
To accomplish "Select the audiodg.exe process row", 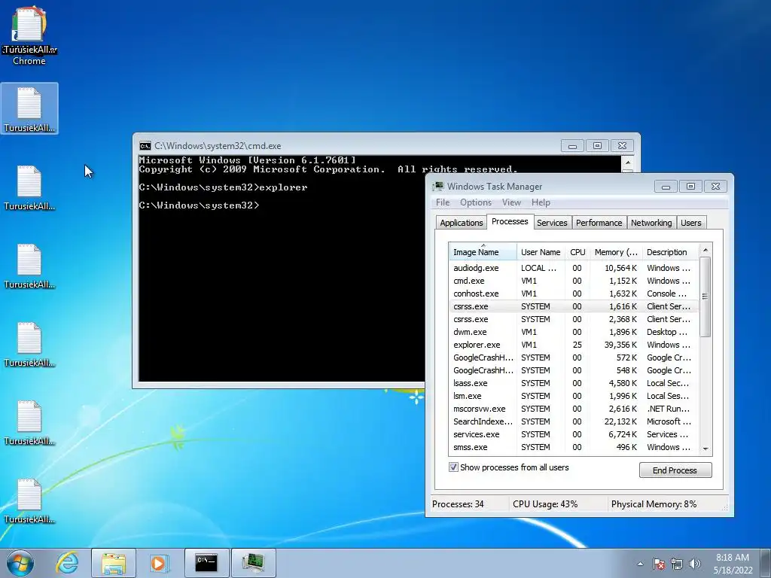I will [573, 268].
